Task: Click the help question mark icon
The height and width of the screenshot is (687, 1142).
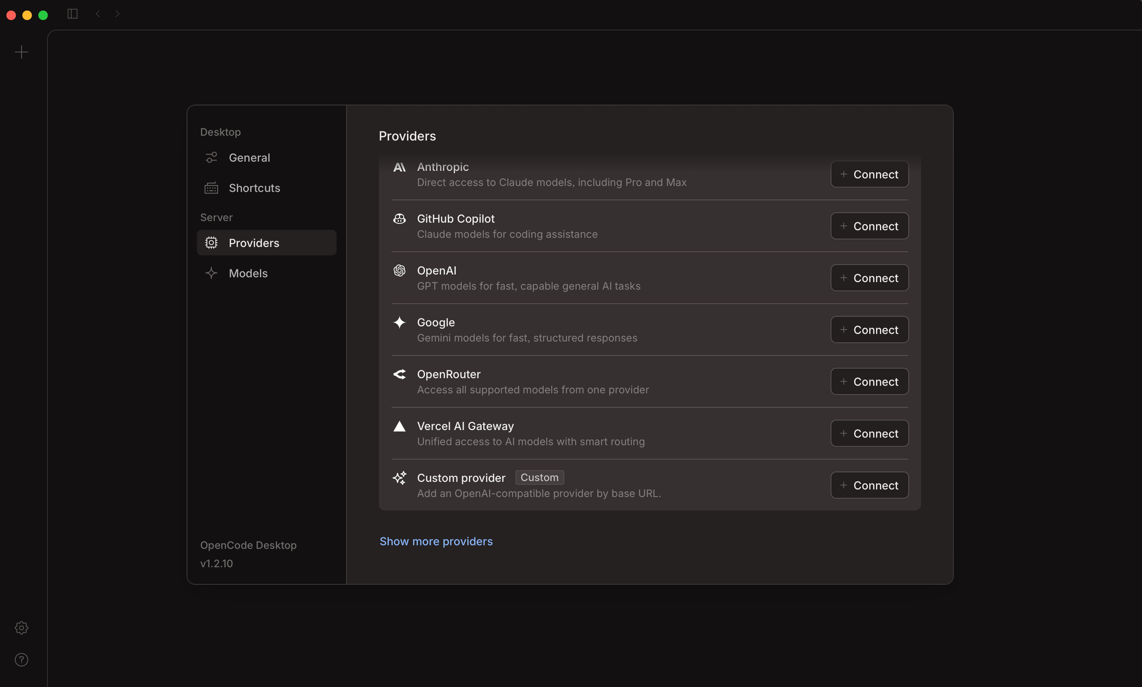Action: click(22, 660)
